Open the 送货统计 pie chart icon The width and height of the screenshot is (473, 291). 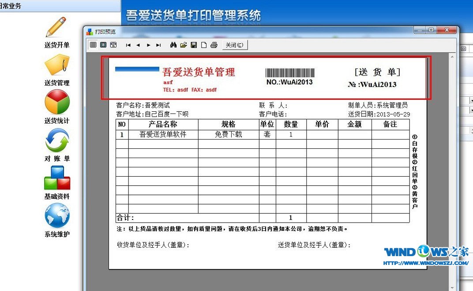(x=57, y=102)
